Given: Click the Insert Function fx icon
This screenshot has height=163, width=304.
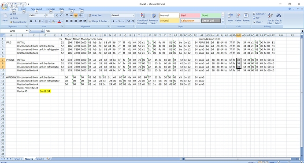Looking at the screenshot, I should coord(42,31).
